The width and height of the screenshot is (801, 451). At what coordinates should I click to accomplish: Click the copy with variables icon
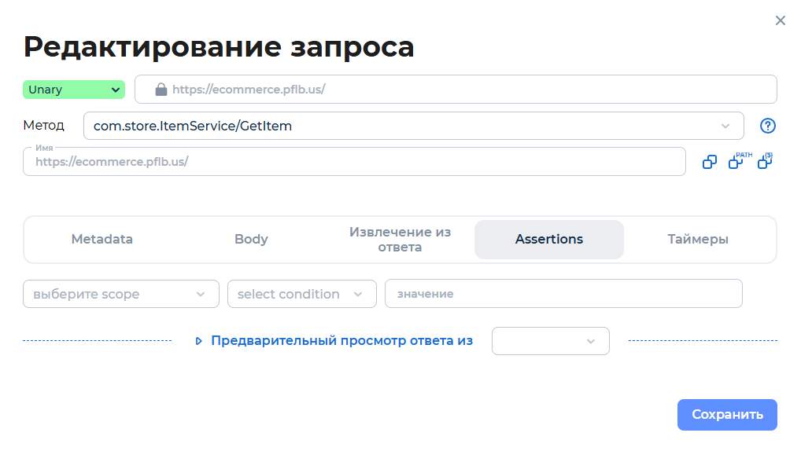click(766, 161)
